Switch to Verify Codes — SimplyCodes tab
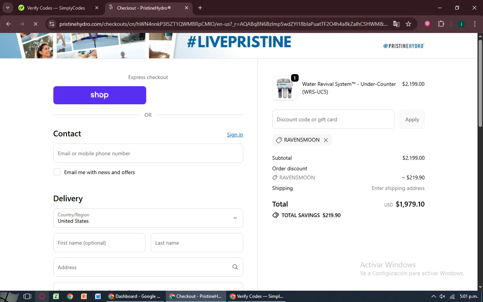This screenshot has height=302, width=483. coord(56,8)
